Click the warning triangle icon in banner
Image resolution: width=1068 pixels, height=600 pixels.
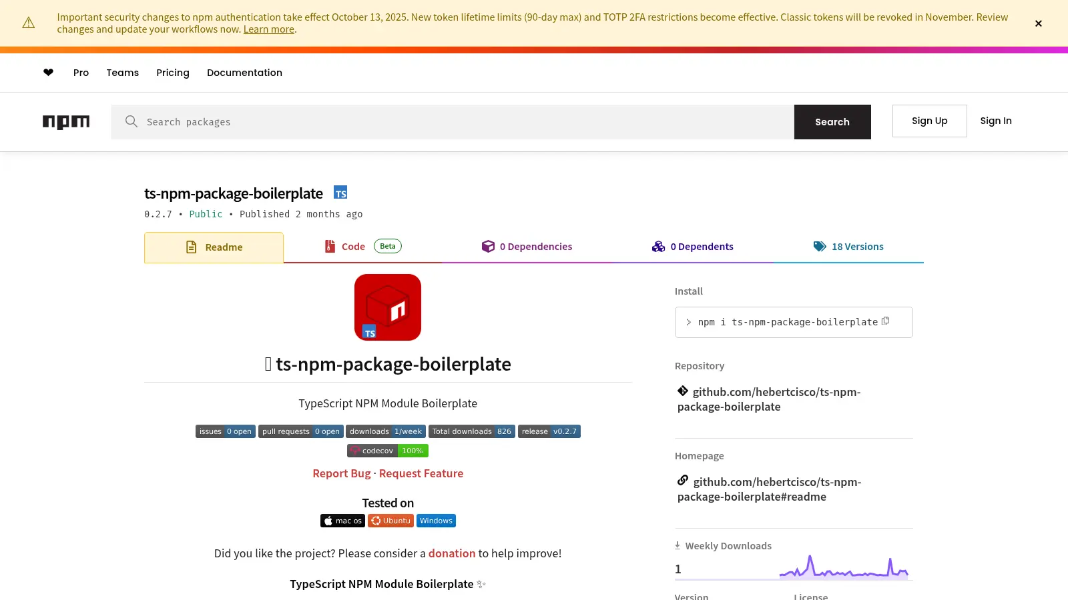tap(29, 23)
